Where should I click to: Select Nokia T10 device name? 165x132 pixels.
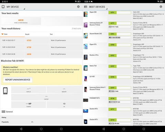click(93, 66)
